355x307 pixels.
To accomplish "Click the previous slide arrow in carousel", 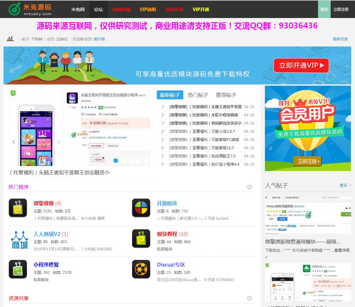I will click(x=14, y=142).
